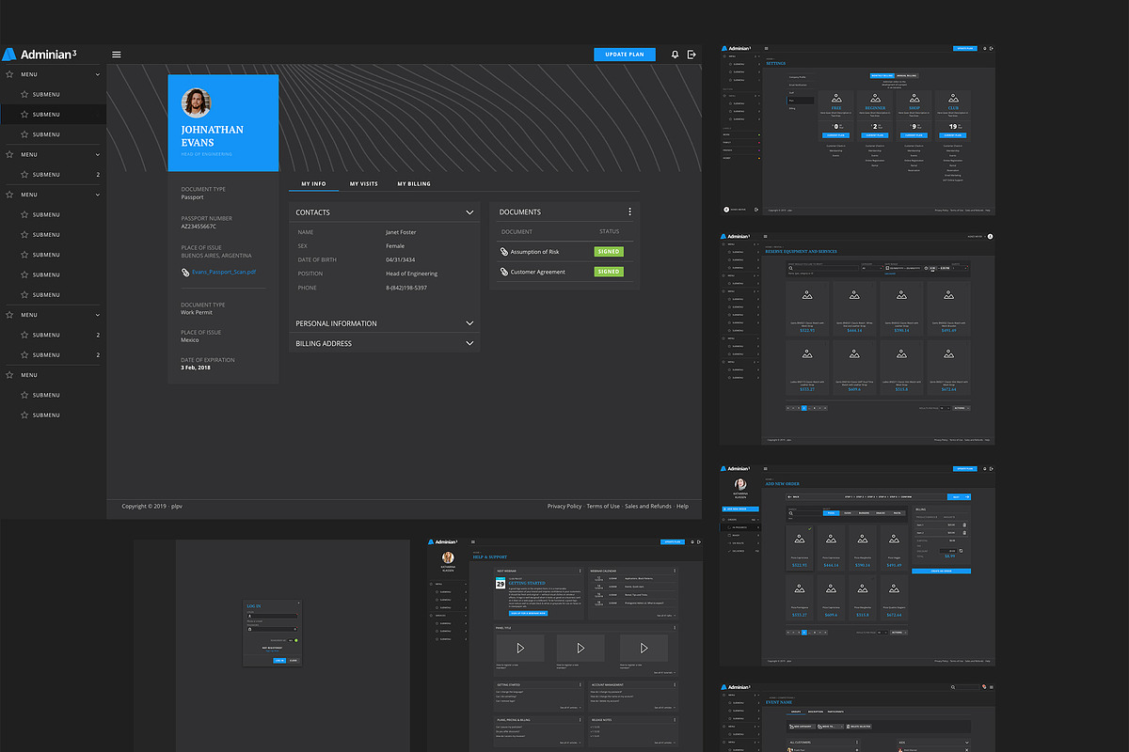Switch to the My Billing tab
Screen dimensions: 1129x752
point(413,184)
